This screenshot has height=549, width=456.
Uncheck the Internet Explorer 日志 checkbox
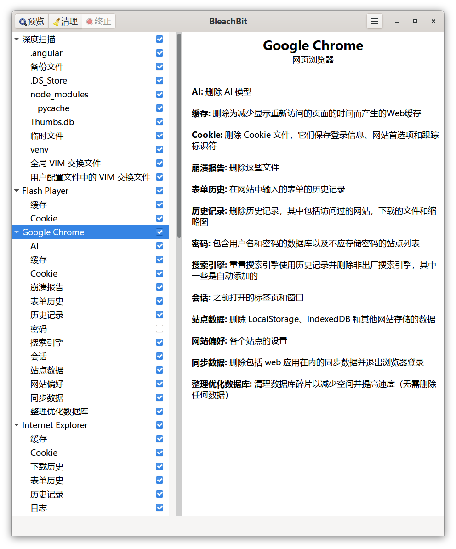point(160,508)
